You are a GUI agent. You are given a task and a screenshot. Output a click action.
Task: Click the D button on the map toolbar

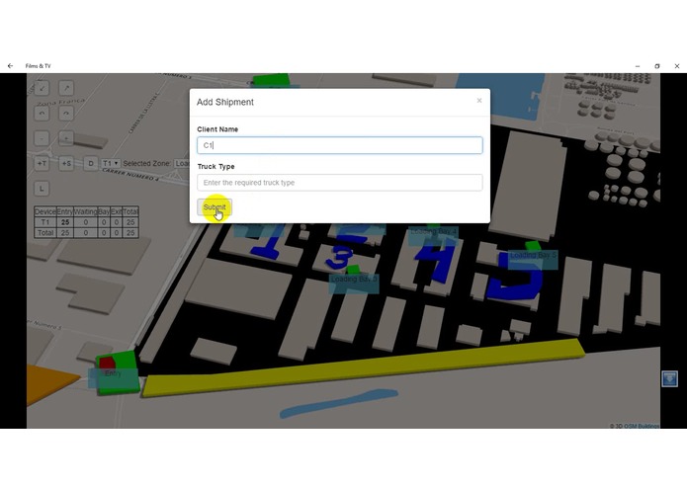pos(91,163)
